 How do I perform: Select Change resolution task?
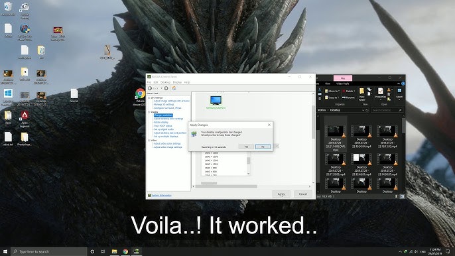(163, 115)
